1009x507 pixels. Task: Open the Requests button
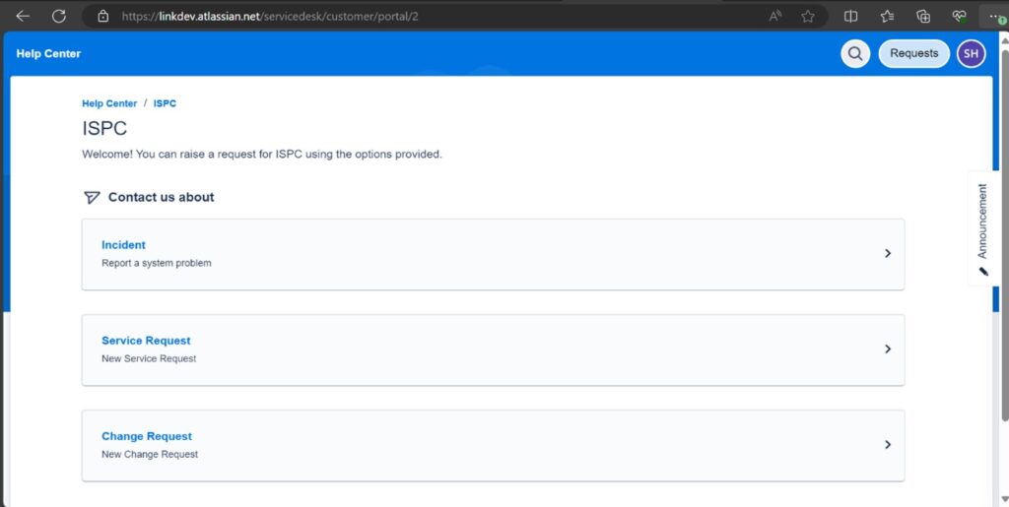point(913,54)
